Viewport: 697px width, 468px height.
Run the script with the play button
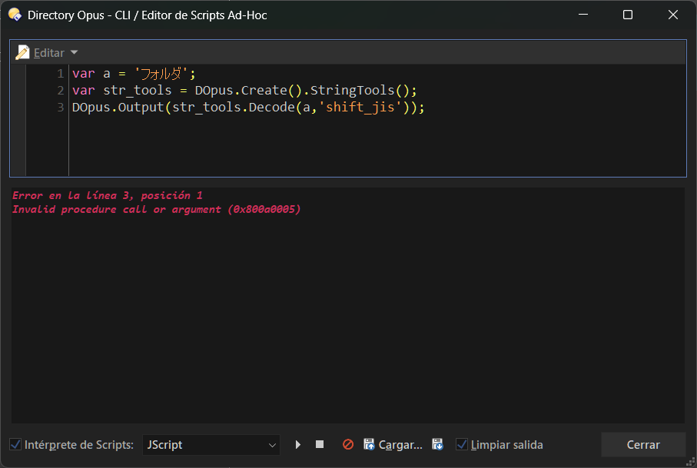(298, 444)
